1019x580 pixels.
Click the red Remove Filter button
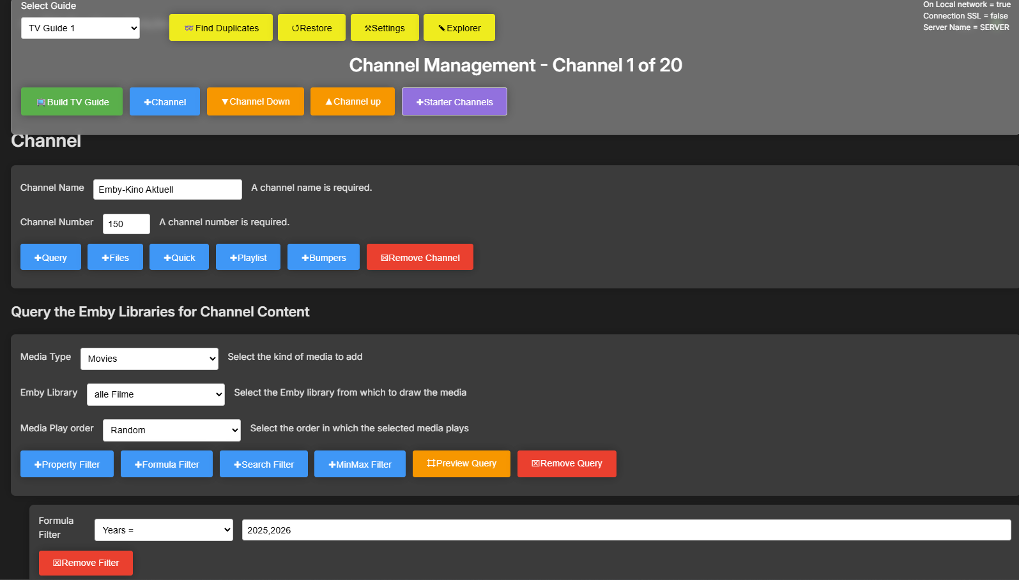point(86,563)
